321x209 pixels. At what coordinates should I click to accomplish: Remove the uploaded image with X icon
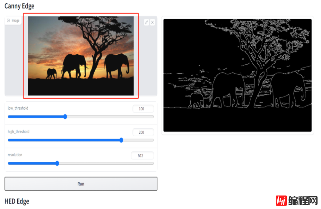click(x=152, y=22)
